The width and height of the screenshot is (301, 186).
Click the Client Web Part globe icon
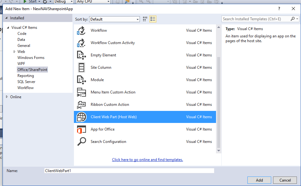click(x=81, y=117)
